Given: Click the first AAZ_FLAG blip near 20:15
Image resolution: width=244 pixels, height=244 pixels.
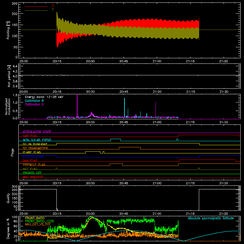Looking at the screenshot, I should tap(56, 169).
